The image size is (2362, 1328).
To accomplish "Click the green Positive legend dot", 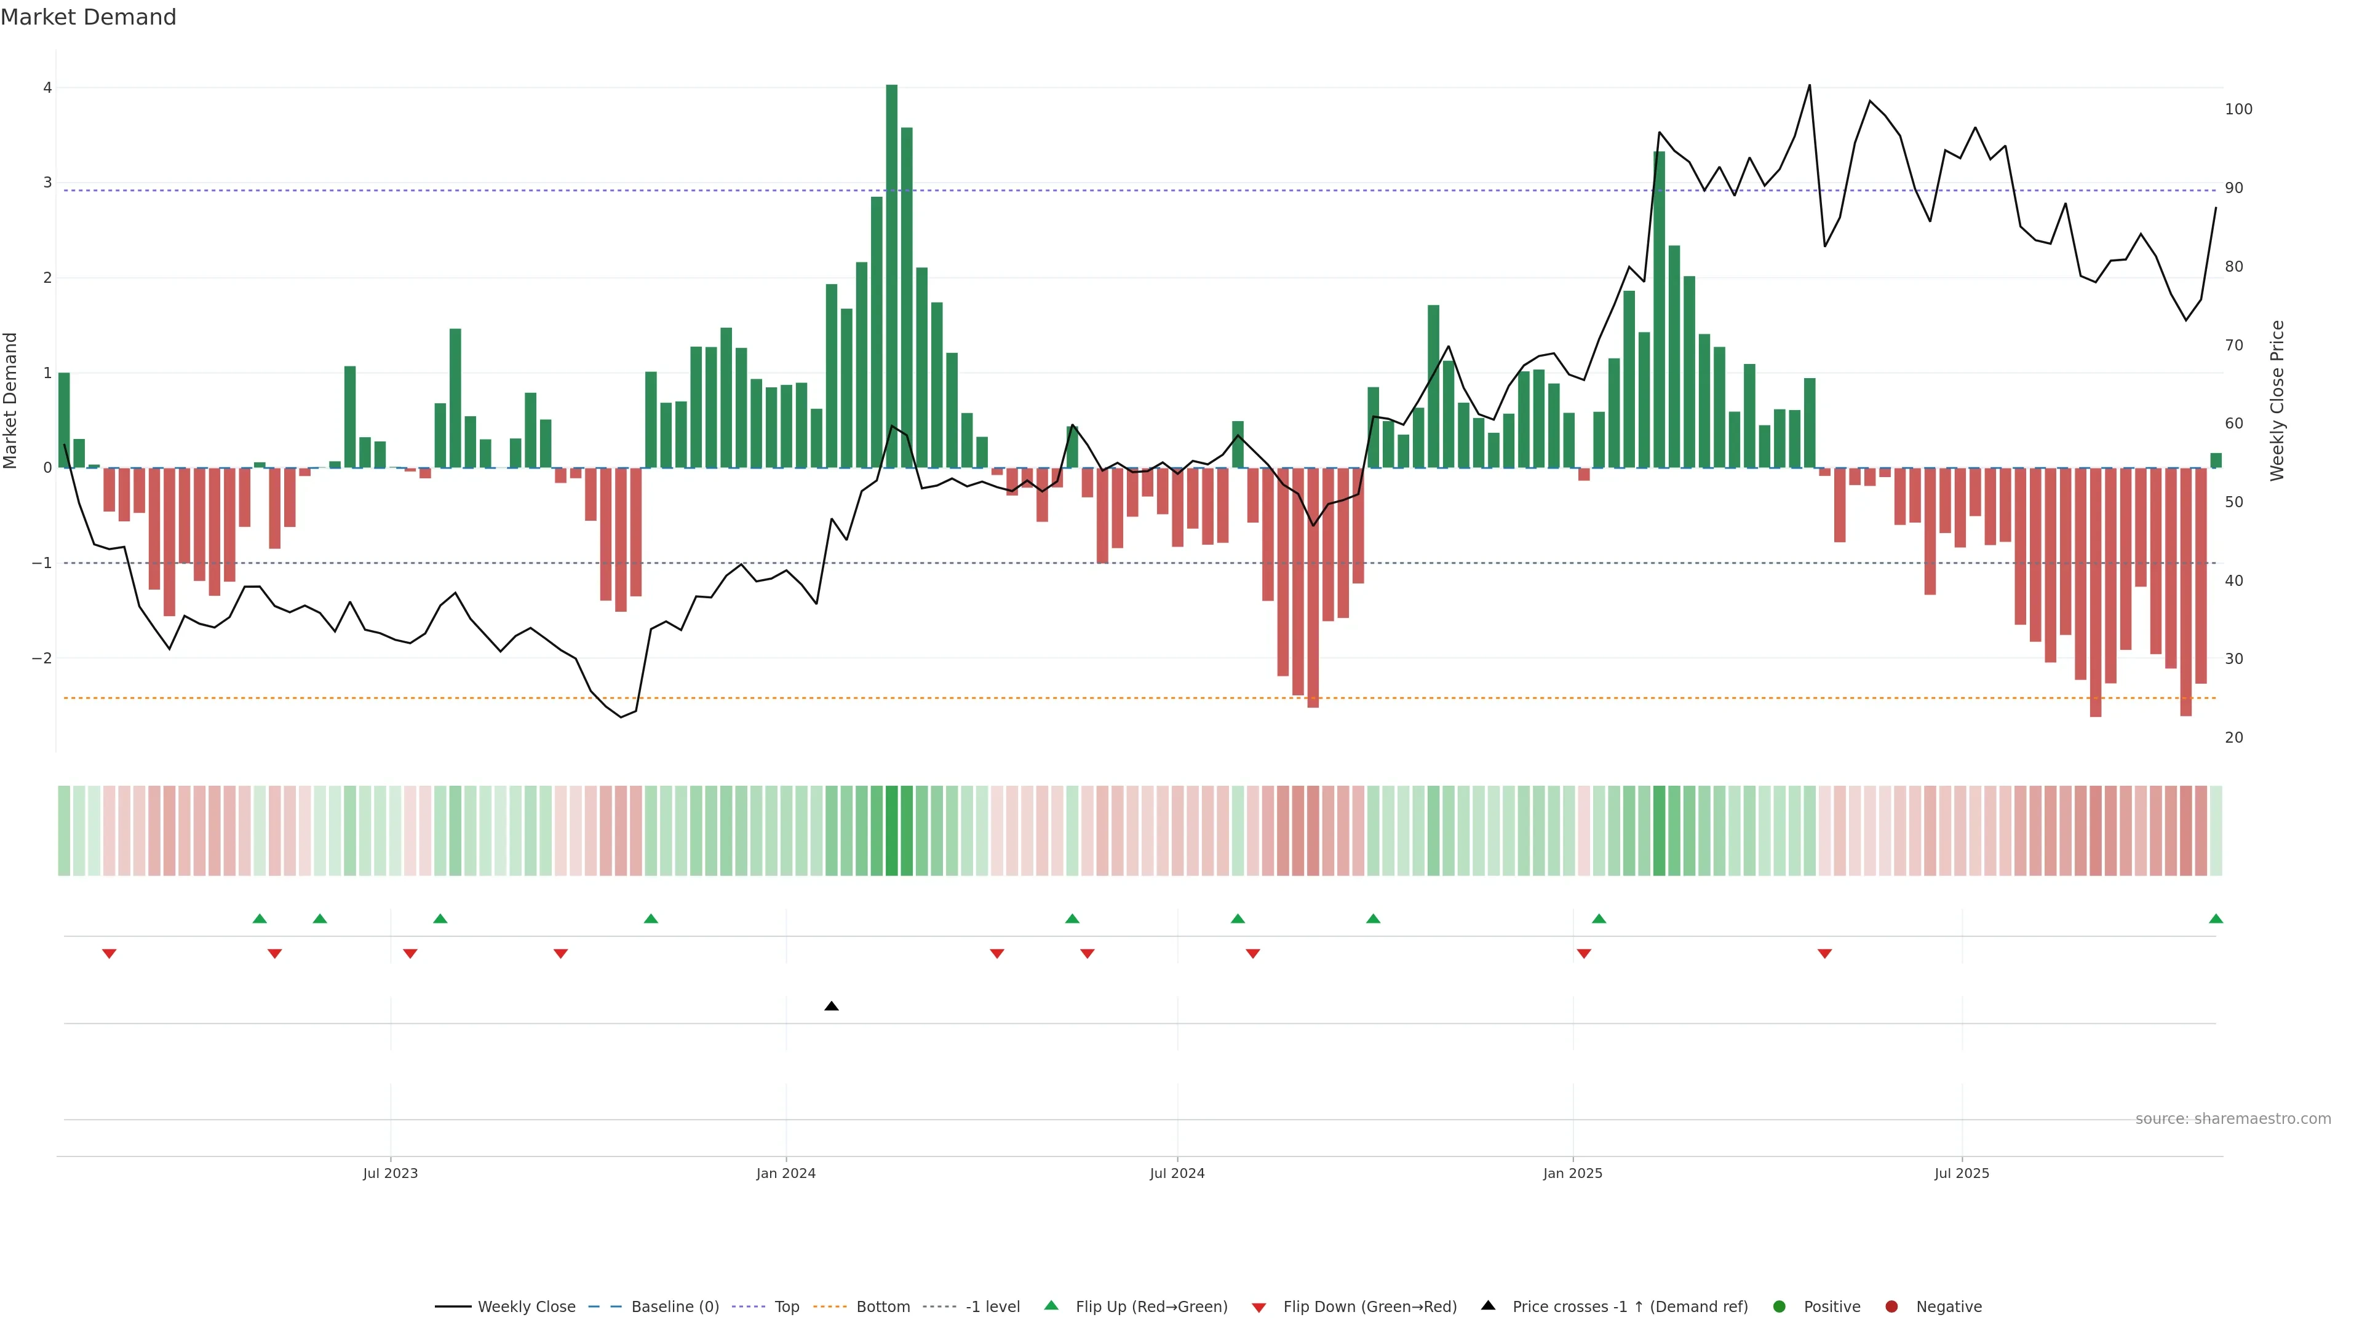I will pos(1779,1306).
